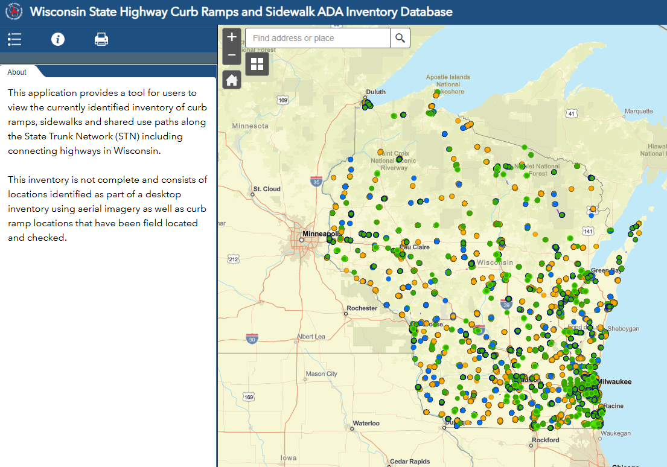This screenshot has width=667, height=467.
Task: Click the Mason City label on map
Action: [321, 373]
